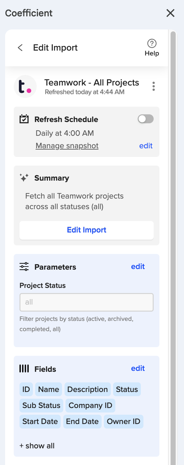
Task: Expand the fields list with show all
Action: click(x=37, y=446)
